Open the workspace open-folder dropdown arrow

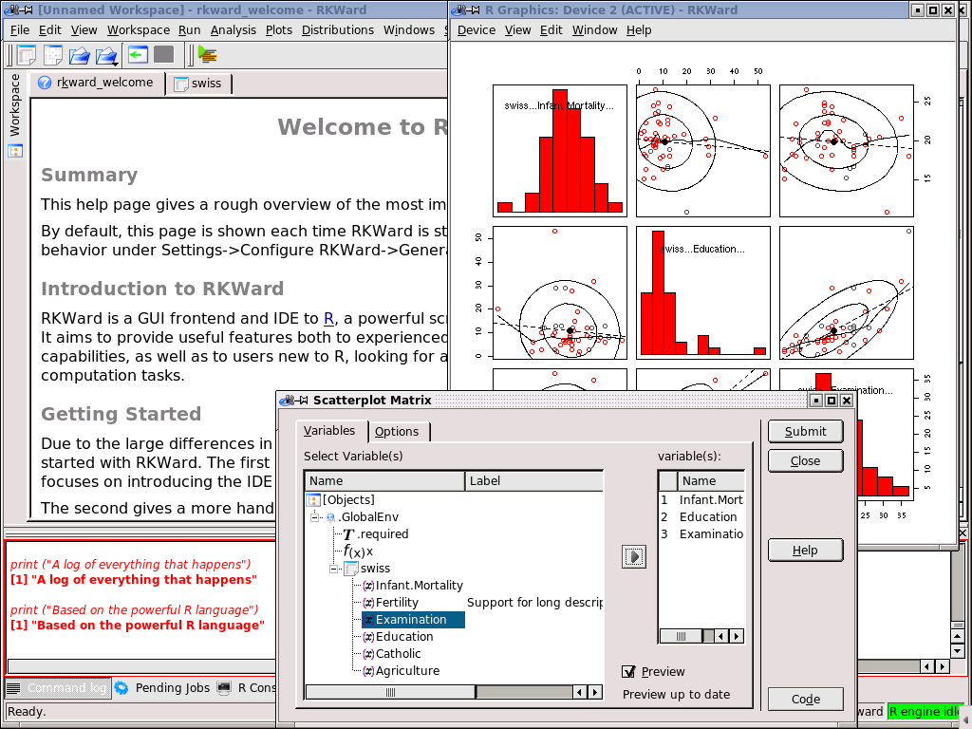pos(114,63)
